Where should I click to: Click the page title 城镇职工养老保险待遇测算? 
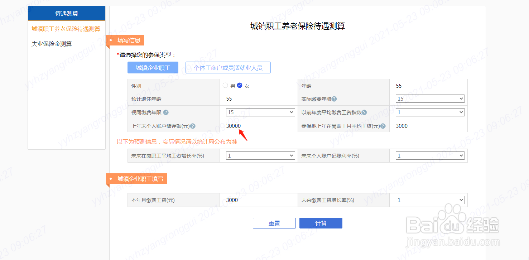298,26
